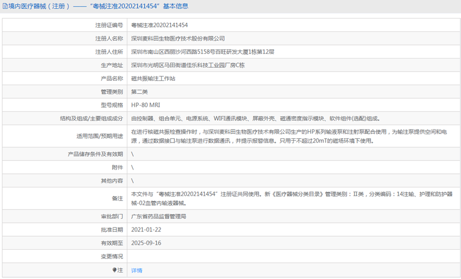This screenshot has width=461, height=279.
Task: Click the registrant address in 南山区
Action: (202, 52)
